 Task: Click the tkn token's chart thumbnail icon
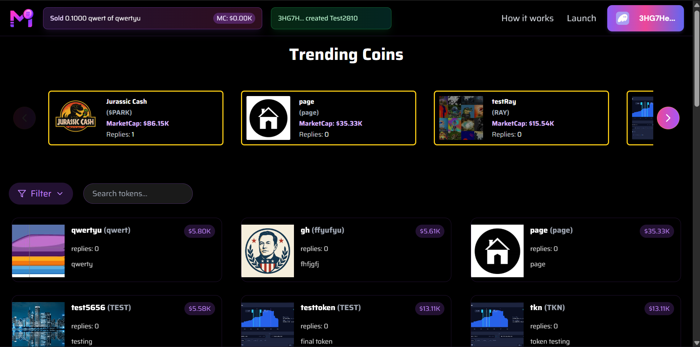pyautogui.click(x=497, y=324)
